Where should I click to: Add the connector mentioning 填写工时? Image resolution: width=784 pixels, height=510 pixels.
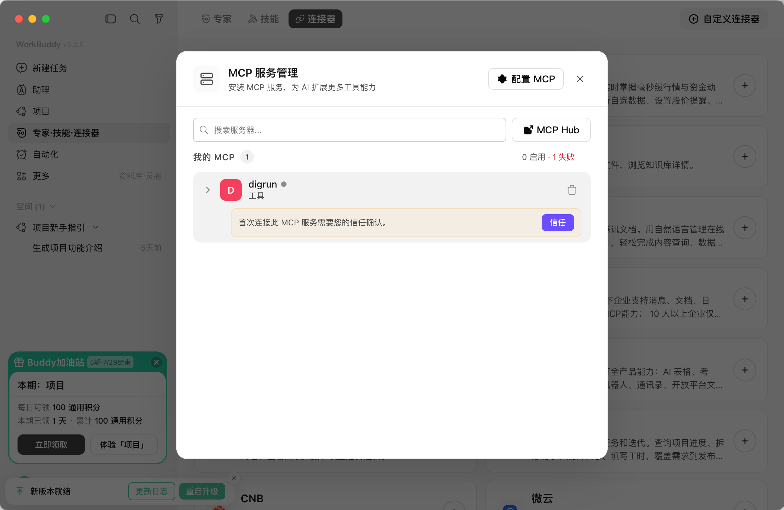click(x=745, y=441)
